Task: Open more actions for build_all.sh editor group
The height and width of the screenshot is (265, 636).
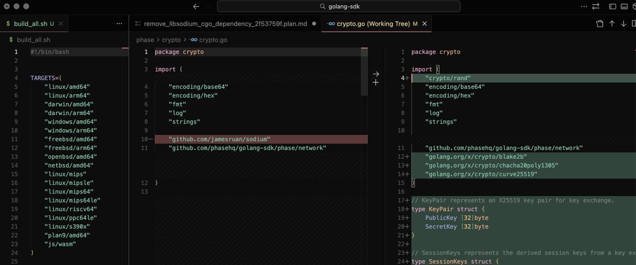Action: tap(119, 24)
